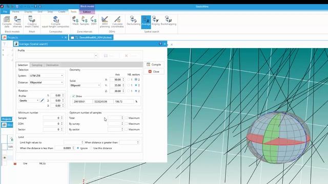
Task: Click the Delete profile button
Action: point(131,56)
